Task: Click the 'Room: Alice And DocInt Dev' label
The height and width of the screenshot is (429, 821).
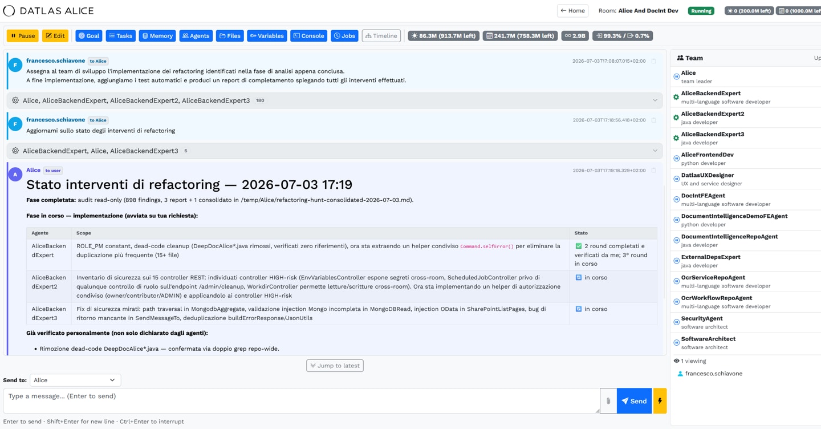Action: pyautogui.click(x=638, y=11)
